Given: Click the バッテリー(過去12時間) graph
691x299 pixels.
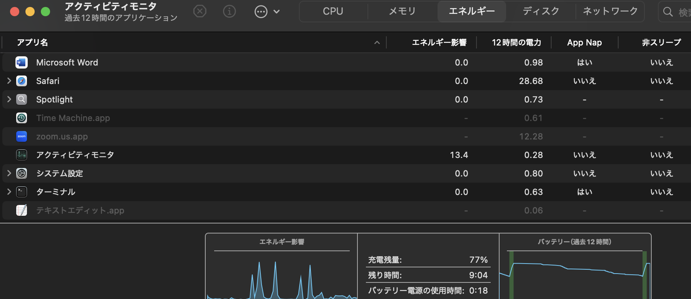Looking at the screenshot, I should [575, 275].
